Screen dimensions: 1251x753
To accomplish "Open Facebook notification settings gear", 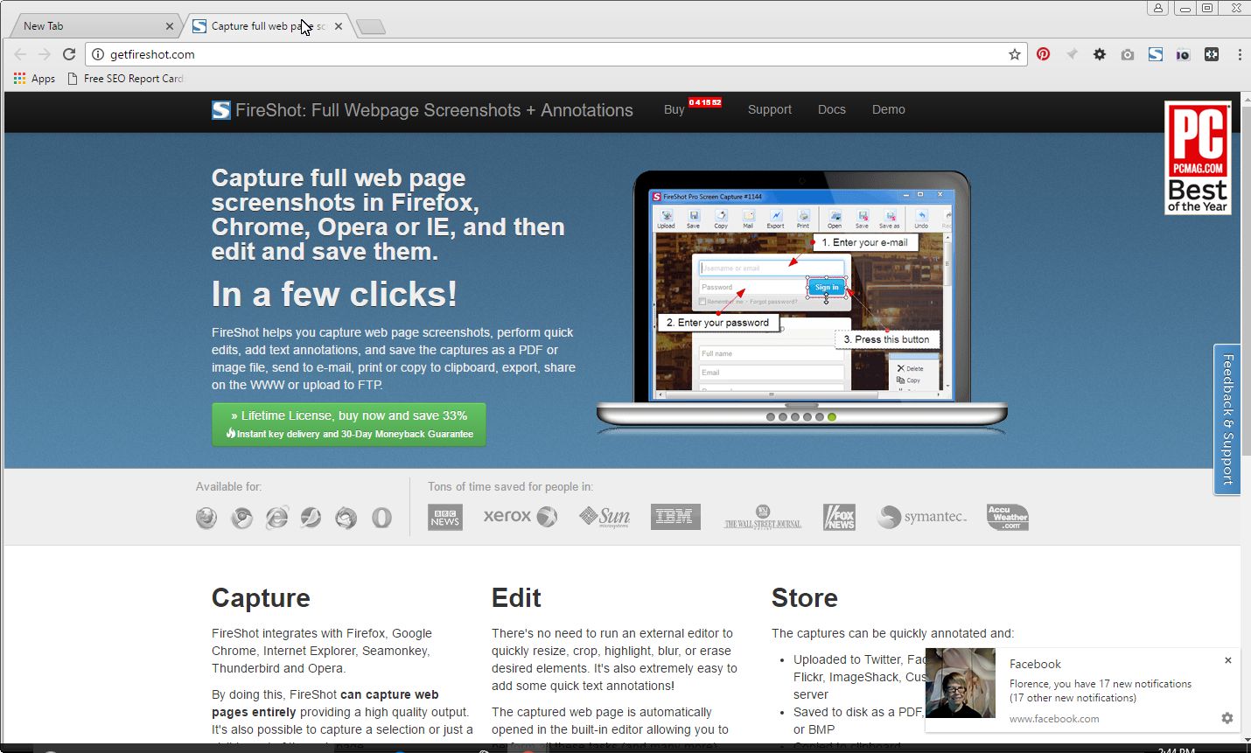I will click(x=1227, y=718).
